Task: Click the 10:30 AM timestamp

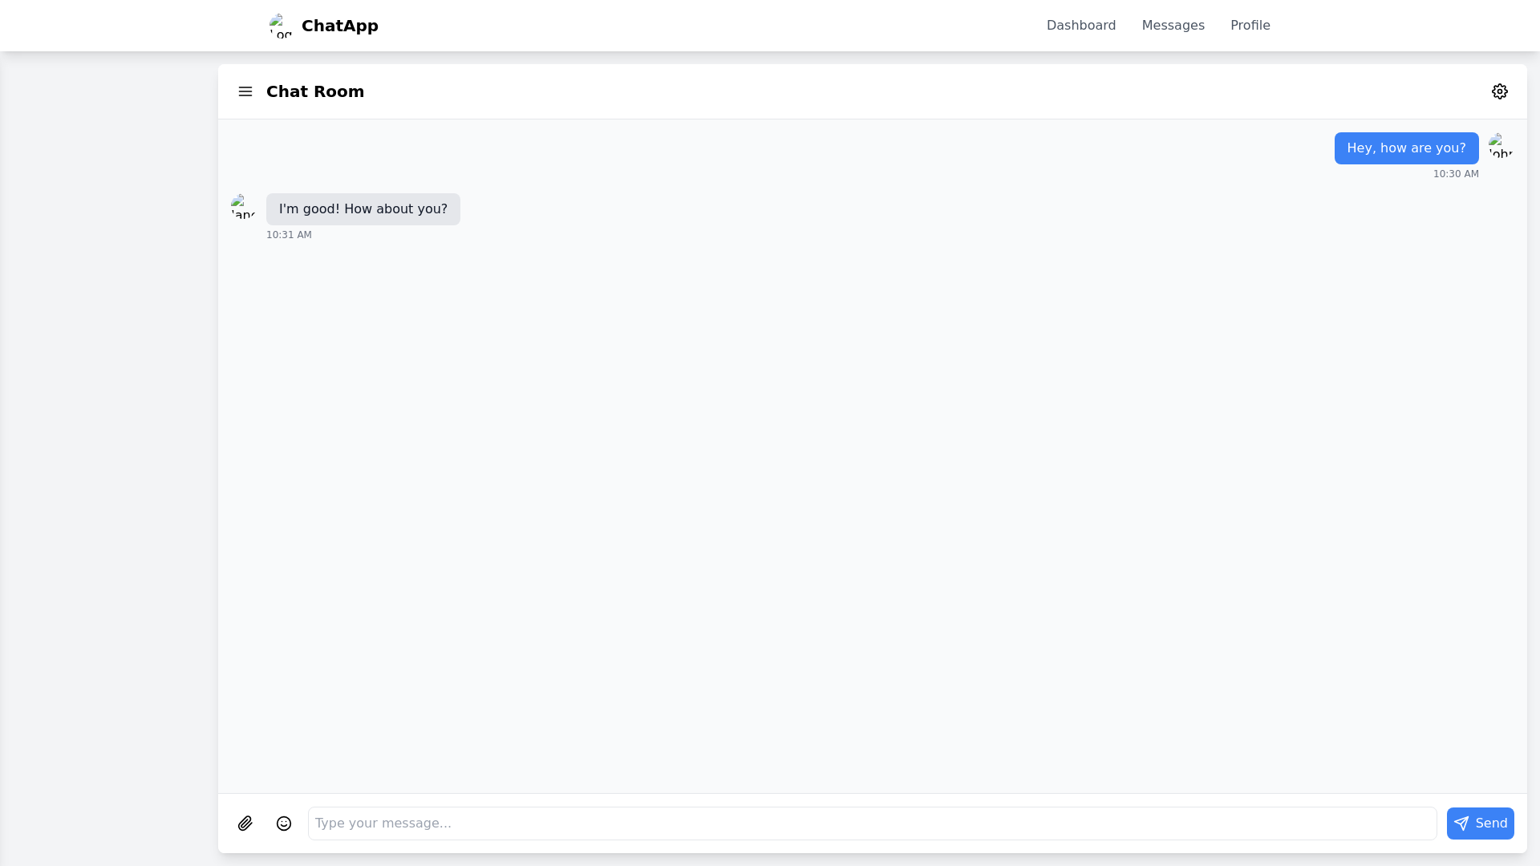Action: (1455, 174)
